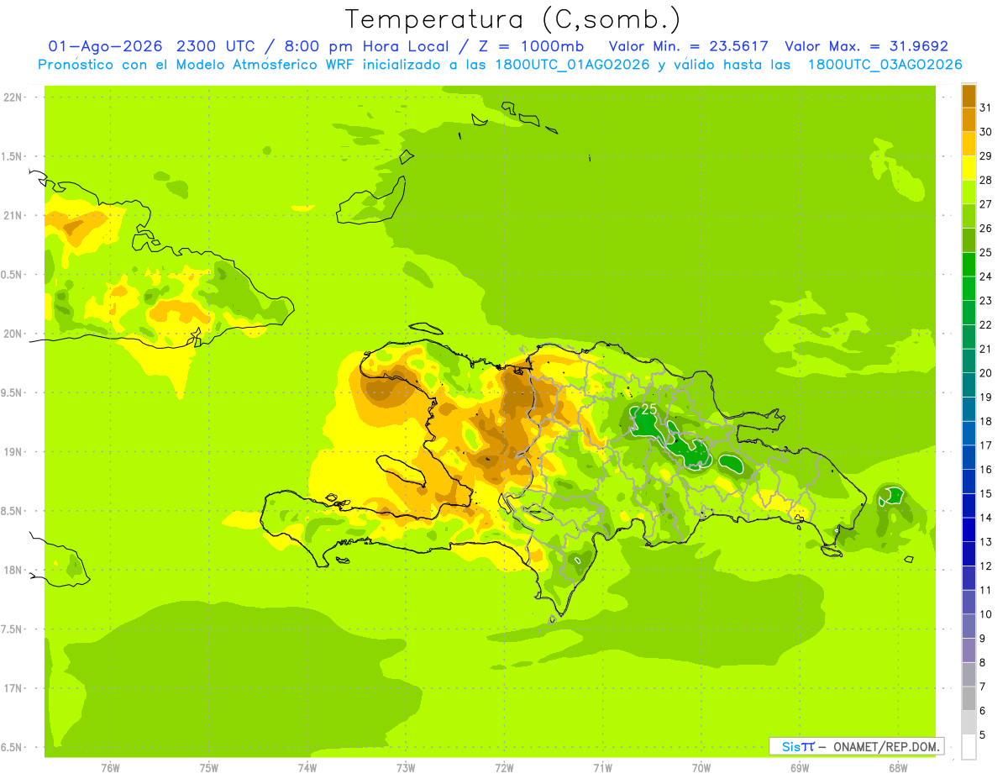Click the legend swatch between 26 and 27
Viewport: 1008px width, 779px height.
tap(969, 216)
